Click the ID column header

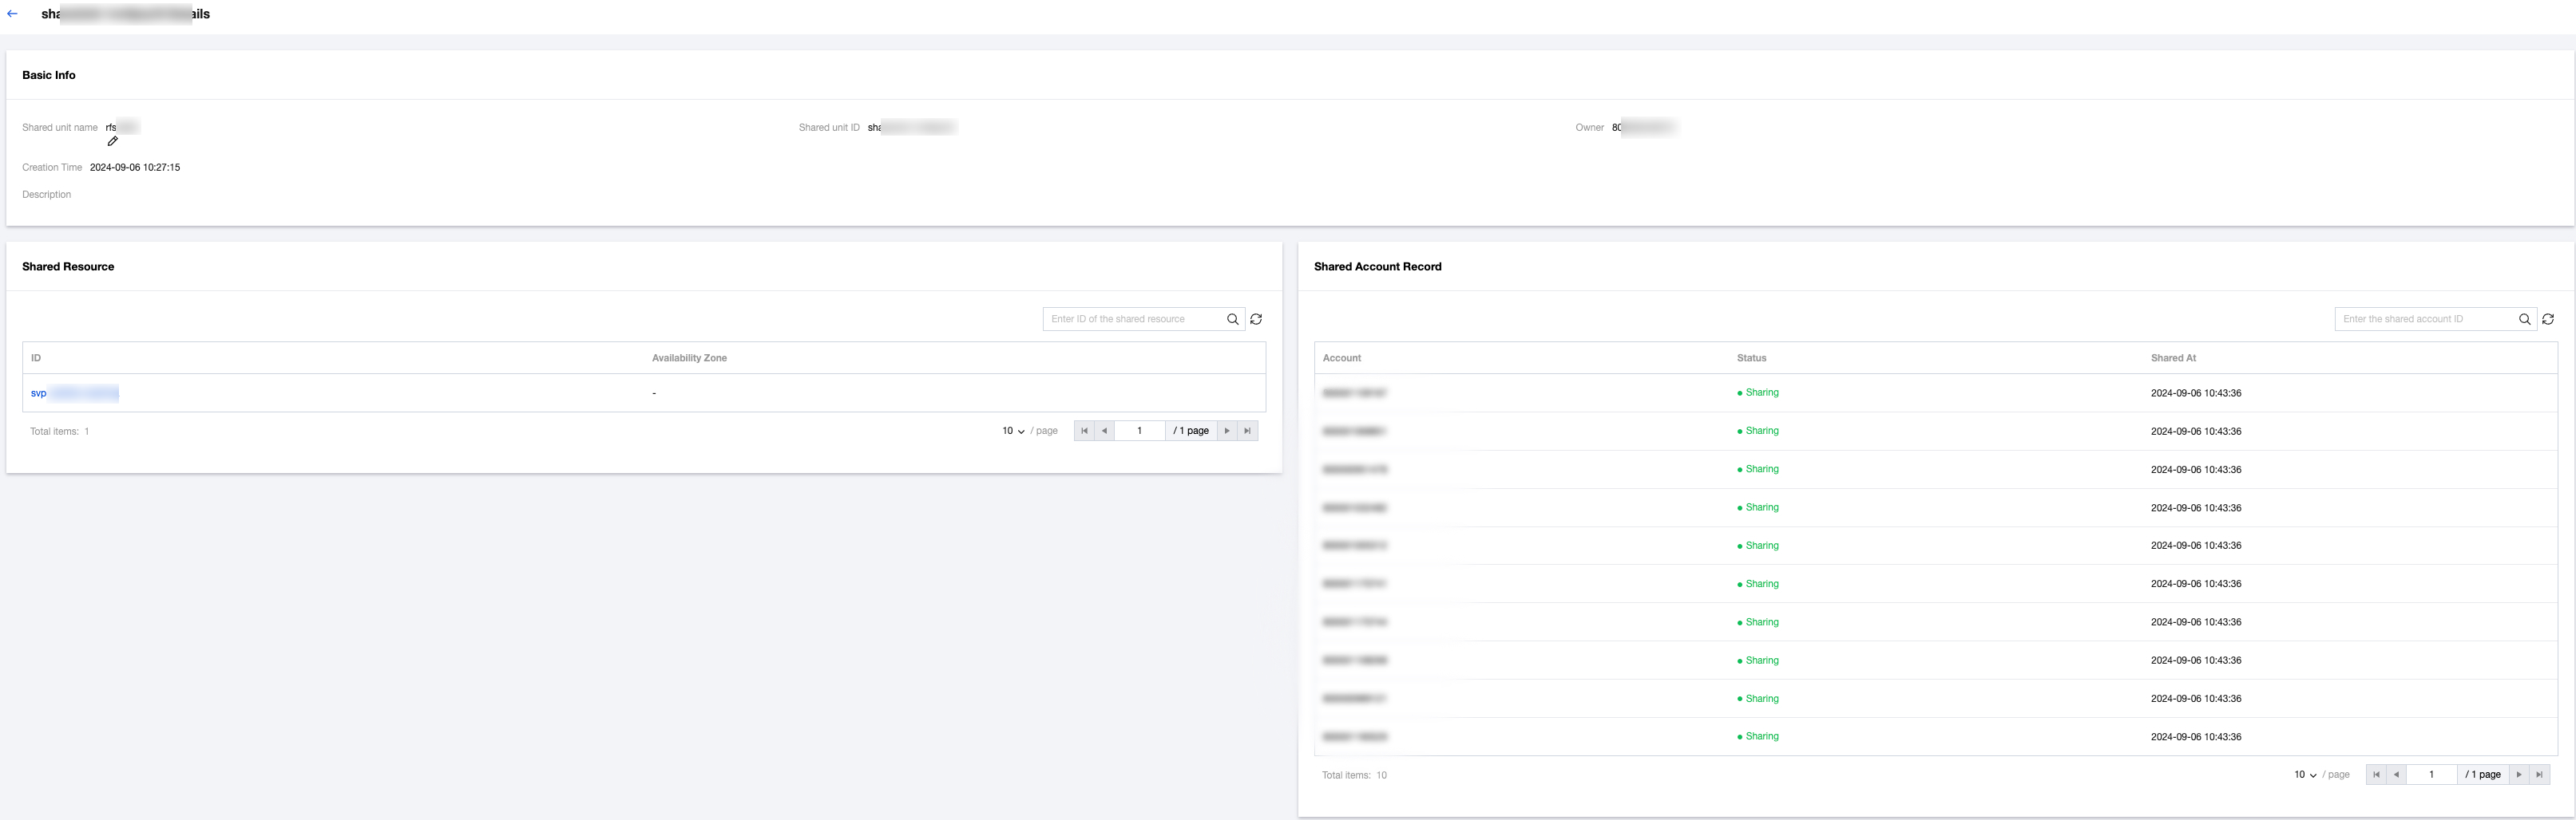tap(36, 359)
